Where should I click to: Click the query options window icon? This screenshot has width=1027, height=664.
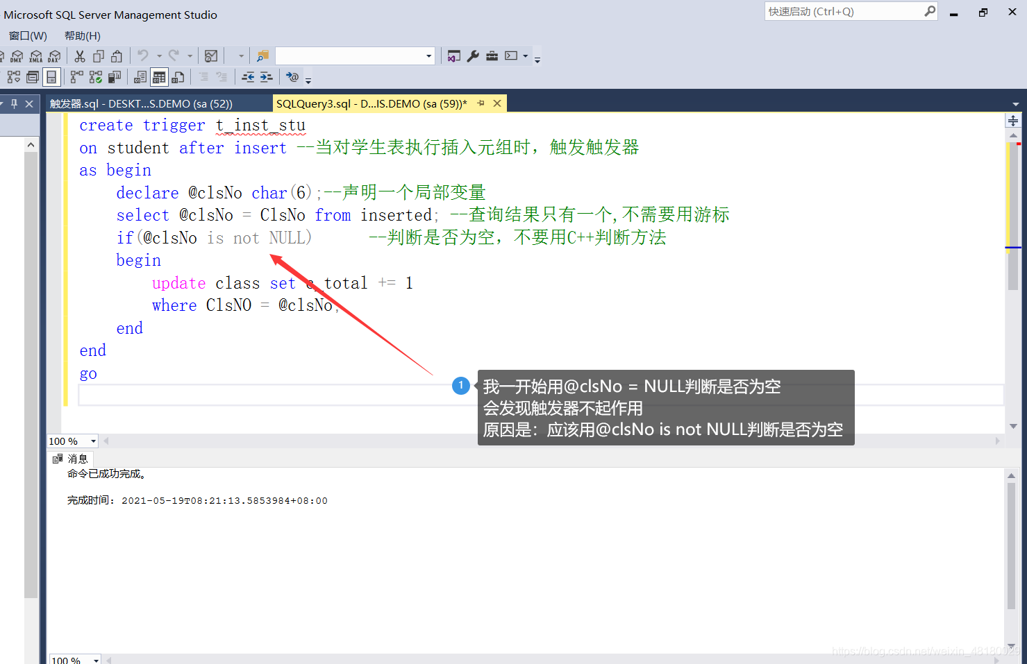click(x=32, y=77)
